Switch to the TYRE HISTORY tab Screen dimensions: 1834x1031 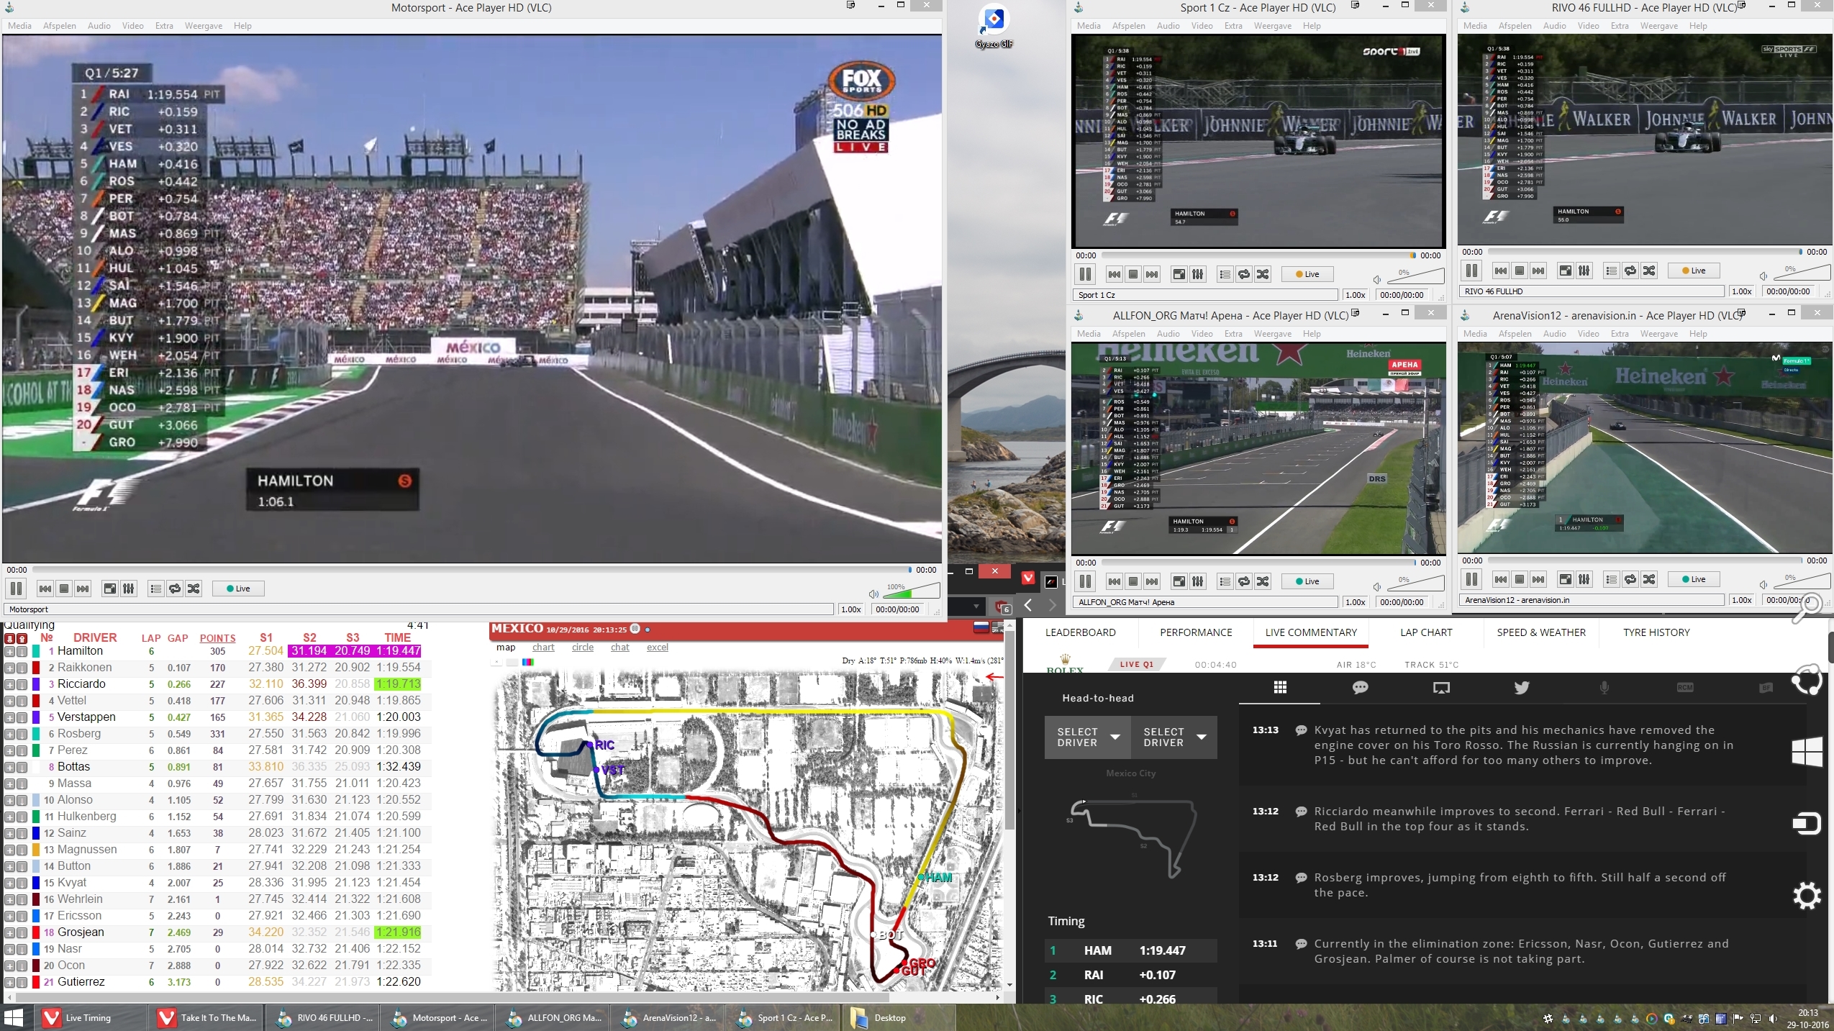1656,632
